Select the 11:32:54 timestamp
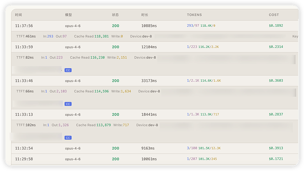The height and width of the screenshot is (171, 304). click(x=24, y=149)
